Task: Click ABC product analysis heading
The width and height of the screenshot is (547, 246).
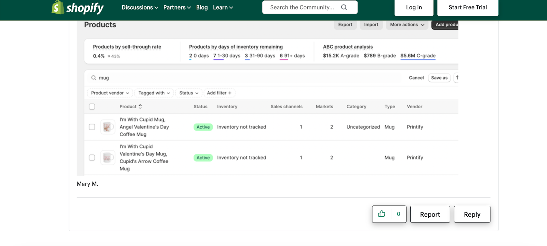Action: click(x=348, y=47)
